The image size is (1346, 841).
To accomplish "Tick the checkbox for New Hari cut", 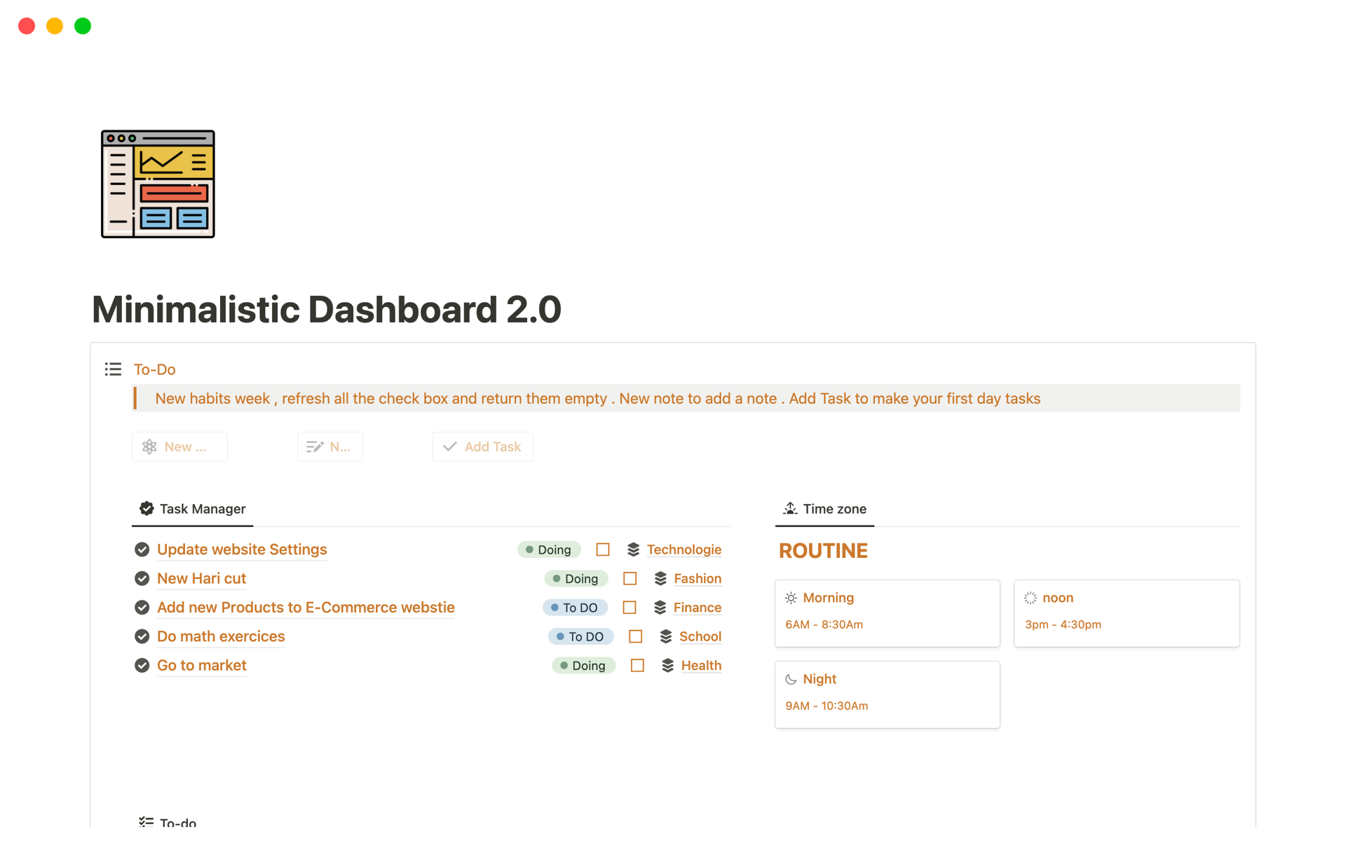I will coord(630,578).
